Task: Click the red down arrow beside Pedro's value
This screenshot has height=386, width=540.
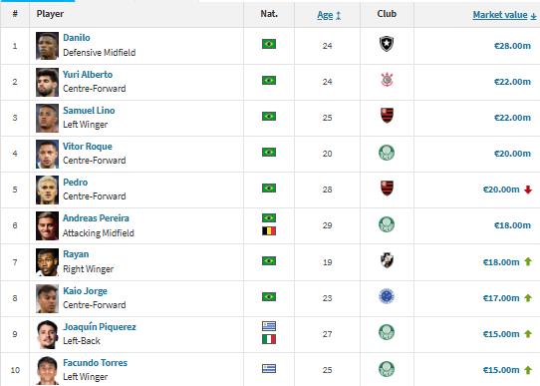Action: pos(528,190)
